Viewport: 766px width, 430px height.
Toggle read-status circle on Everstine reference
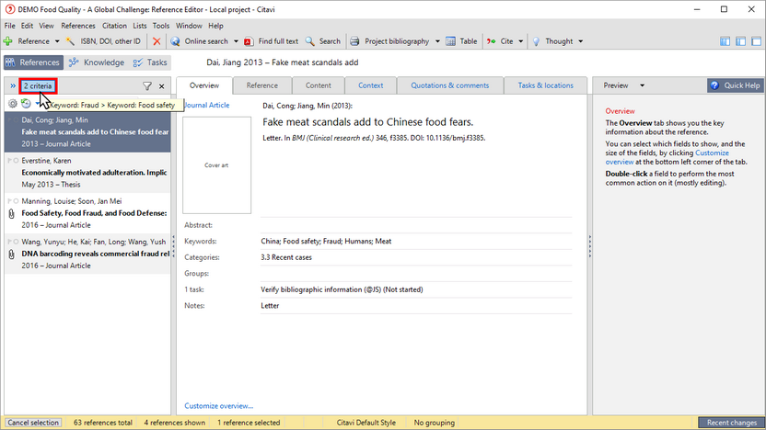pos(17,161)
